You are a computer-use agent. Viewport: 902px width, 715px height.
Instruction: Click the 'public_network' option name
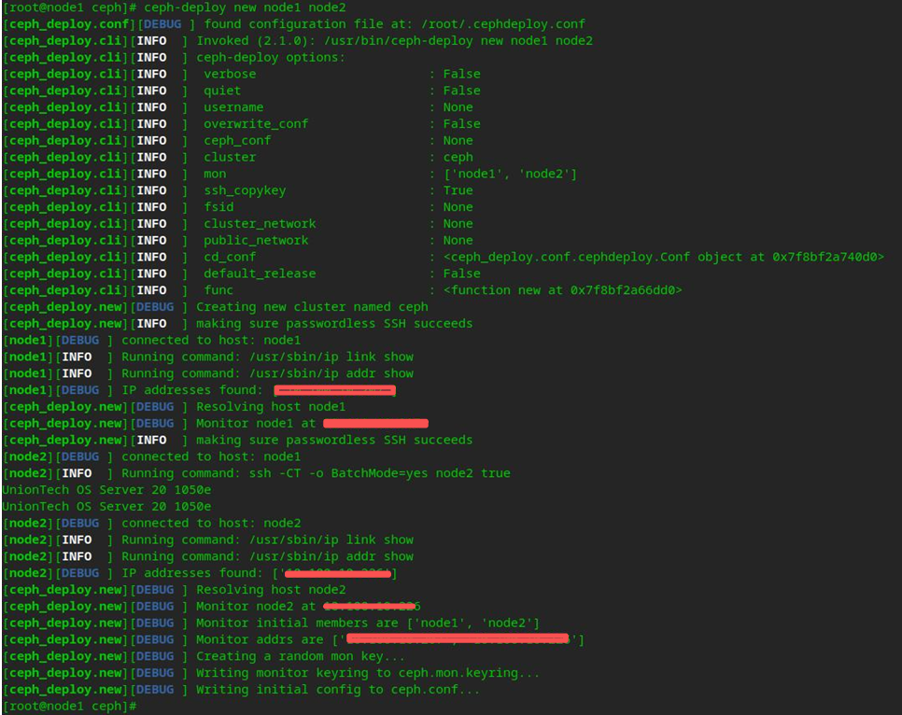tap(256, 241)
